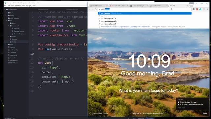The width and height of the screenshot is (211, 119).
Task: Reload the page in Chrome
Action: [96, 9]
